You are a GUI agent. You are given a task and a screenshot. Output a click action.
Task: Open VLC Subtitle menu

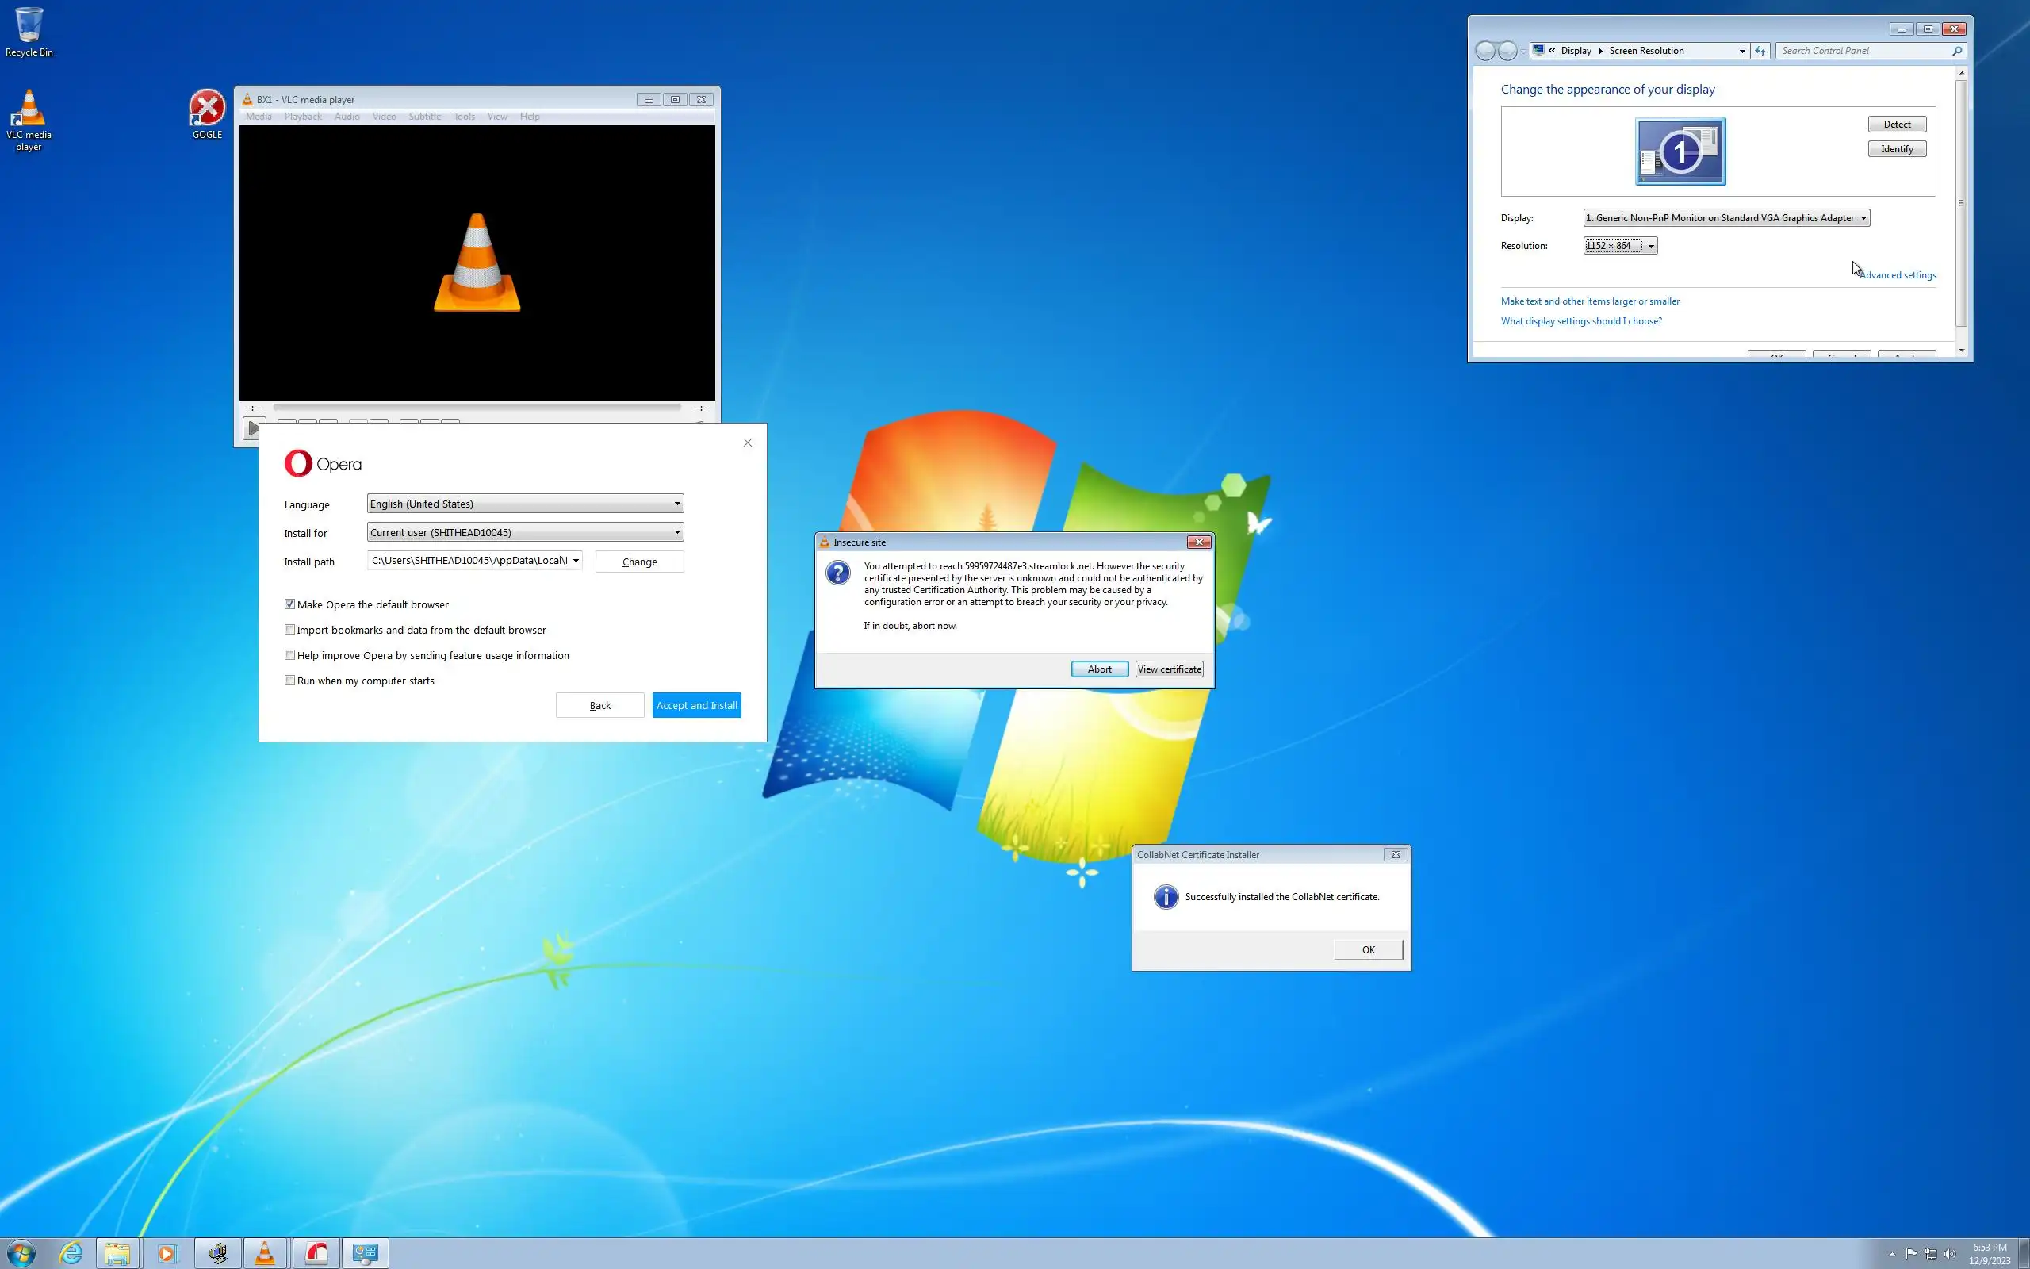pos(424,117)
